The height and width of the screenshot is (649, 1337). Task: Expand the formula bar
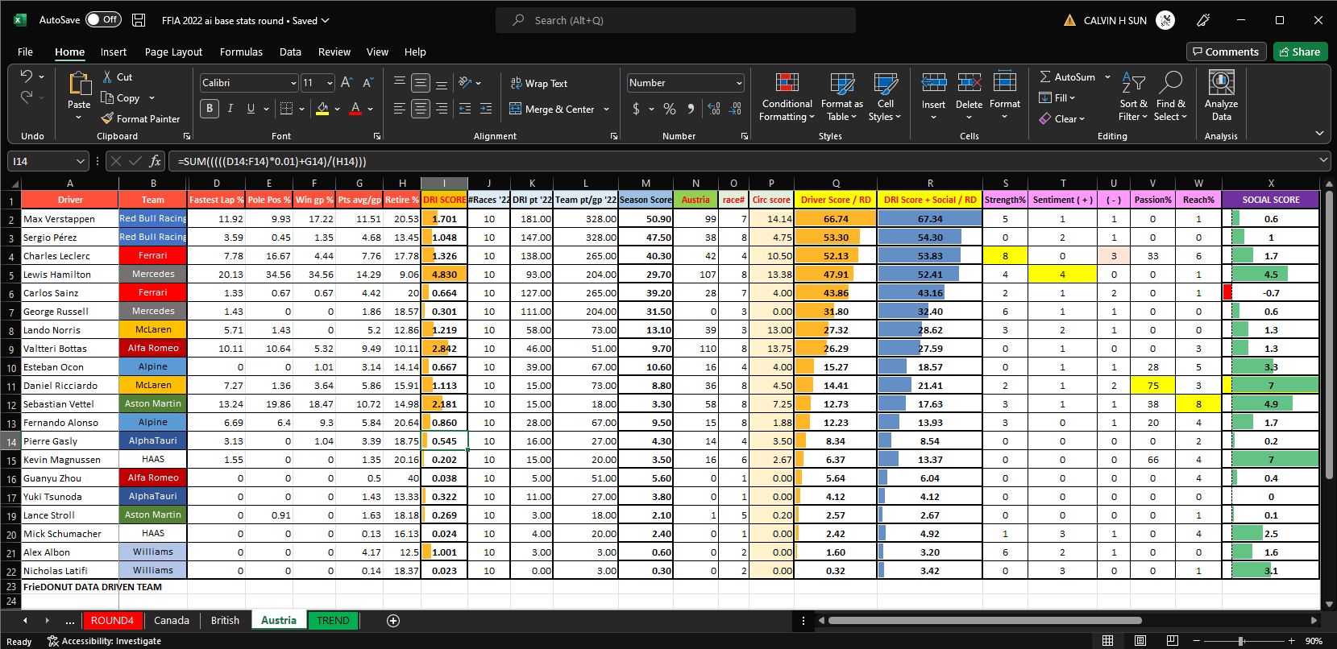pyautogui.click(x=1323, y=160)
